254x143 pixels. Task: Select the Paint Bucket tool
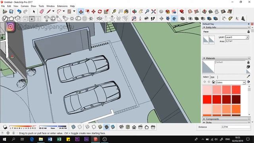coord(126,12)
